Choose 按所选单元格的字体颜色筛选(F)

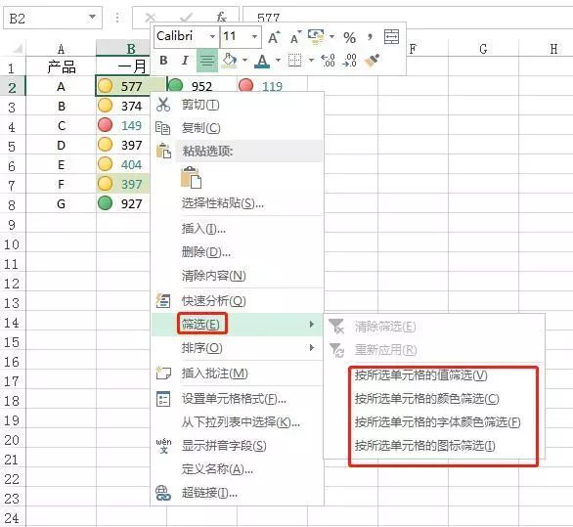pos(434,422)
